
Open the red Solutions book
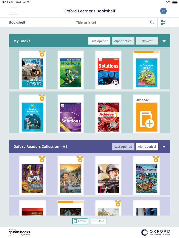tap(108, 73)
